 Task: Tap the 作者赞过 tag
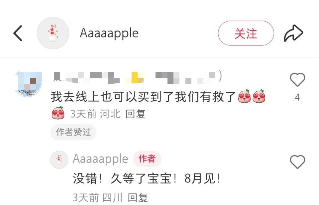coord(73,132)
